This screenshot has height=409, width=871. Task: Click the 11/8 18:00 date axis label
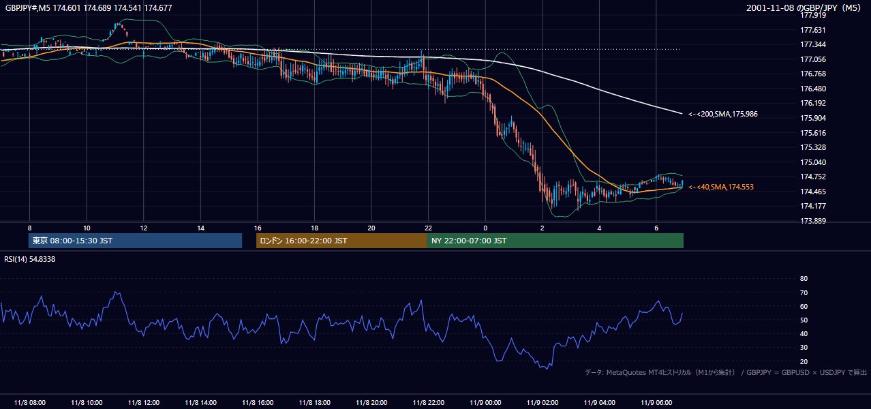314,403
